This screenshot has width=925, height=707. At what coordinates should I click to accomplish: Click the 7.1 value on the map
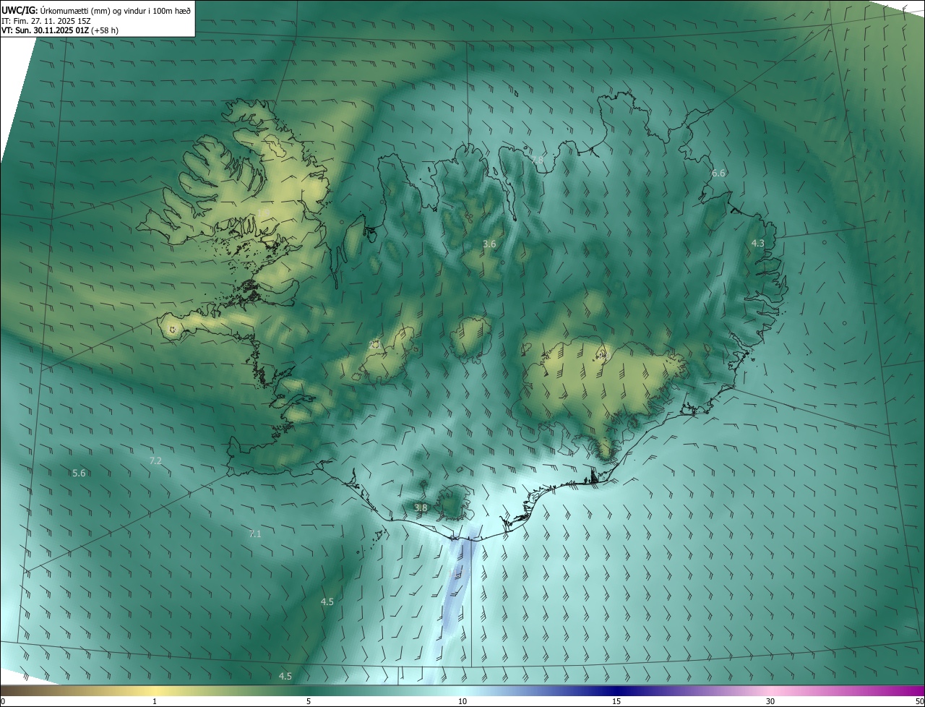pos(254,534)
